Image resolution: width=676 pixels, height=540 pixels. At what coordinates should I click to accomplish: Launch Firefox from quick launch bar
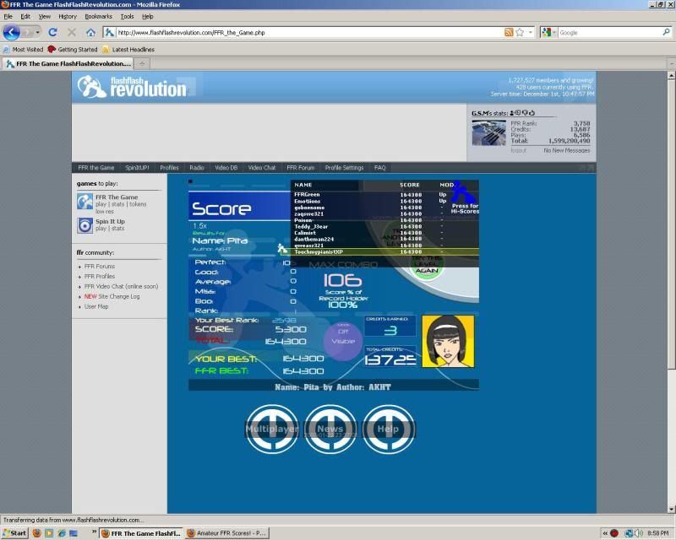point(36,533)
